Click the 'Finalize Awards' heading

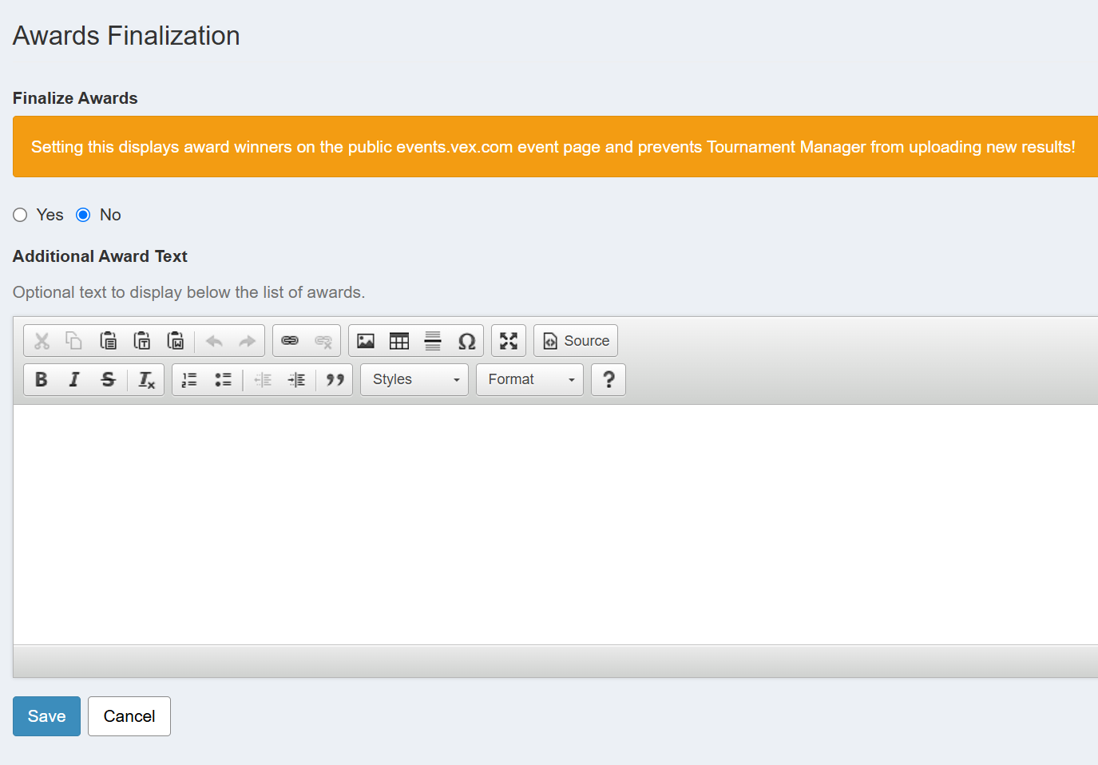point(75,98)
